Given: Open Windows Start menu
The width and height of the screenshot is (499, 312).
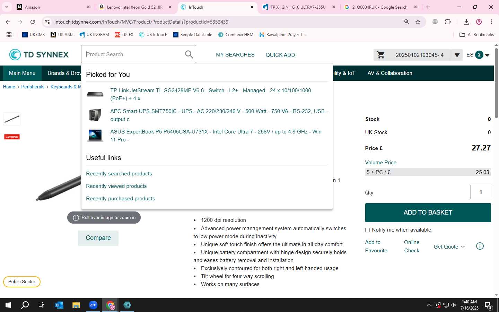Looking at the screenshot, I should pos(8,305).
